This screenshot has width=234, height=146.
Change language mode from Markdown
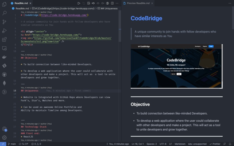coord(180,144)
